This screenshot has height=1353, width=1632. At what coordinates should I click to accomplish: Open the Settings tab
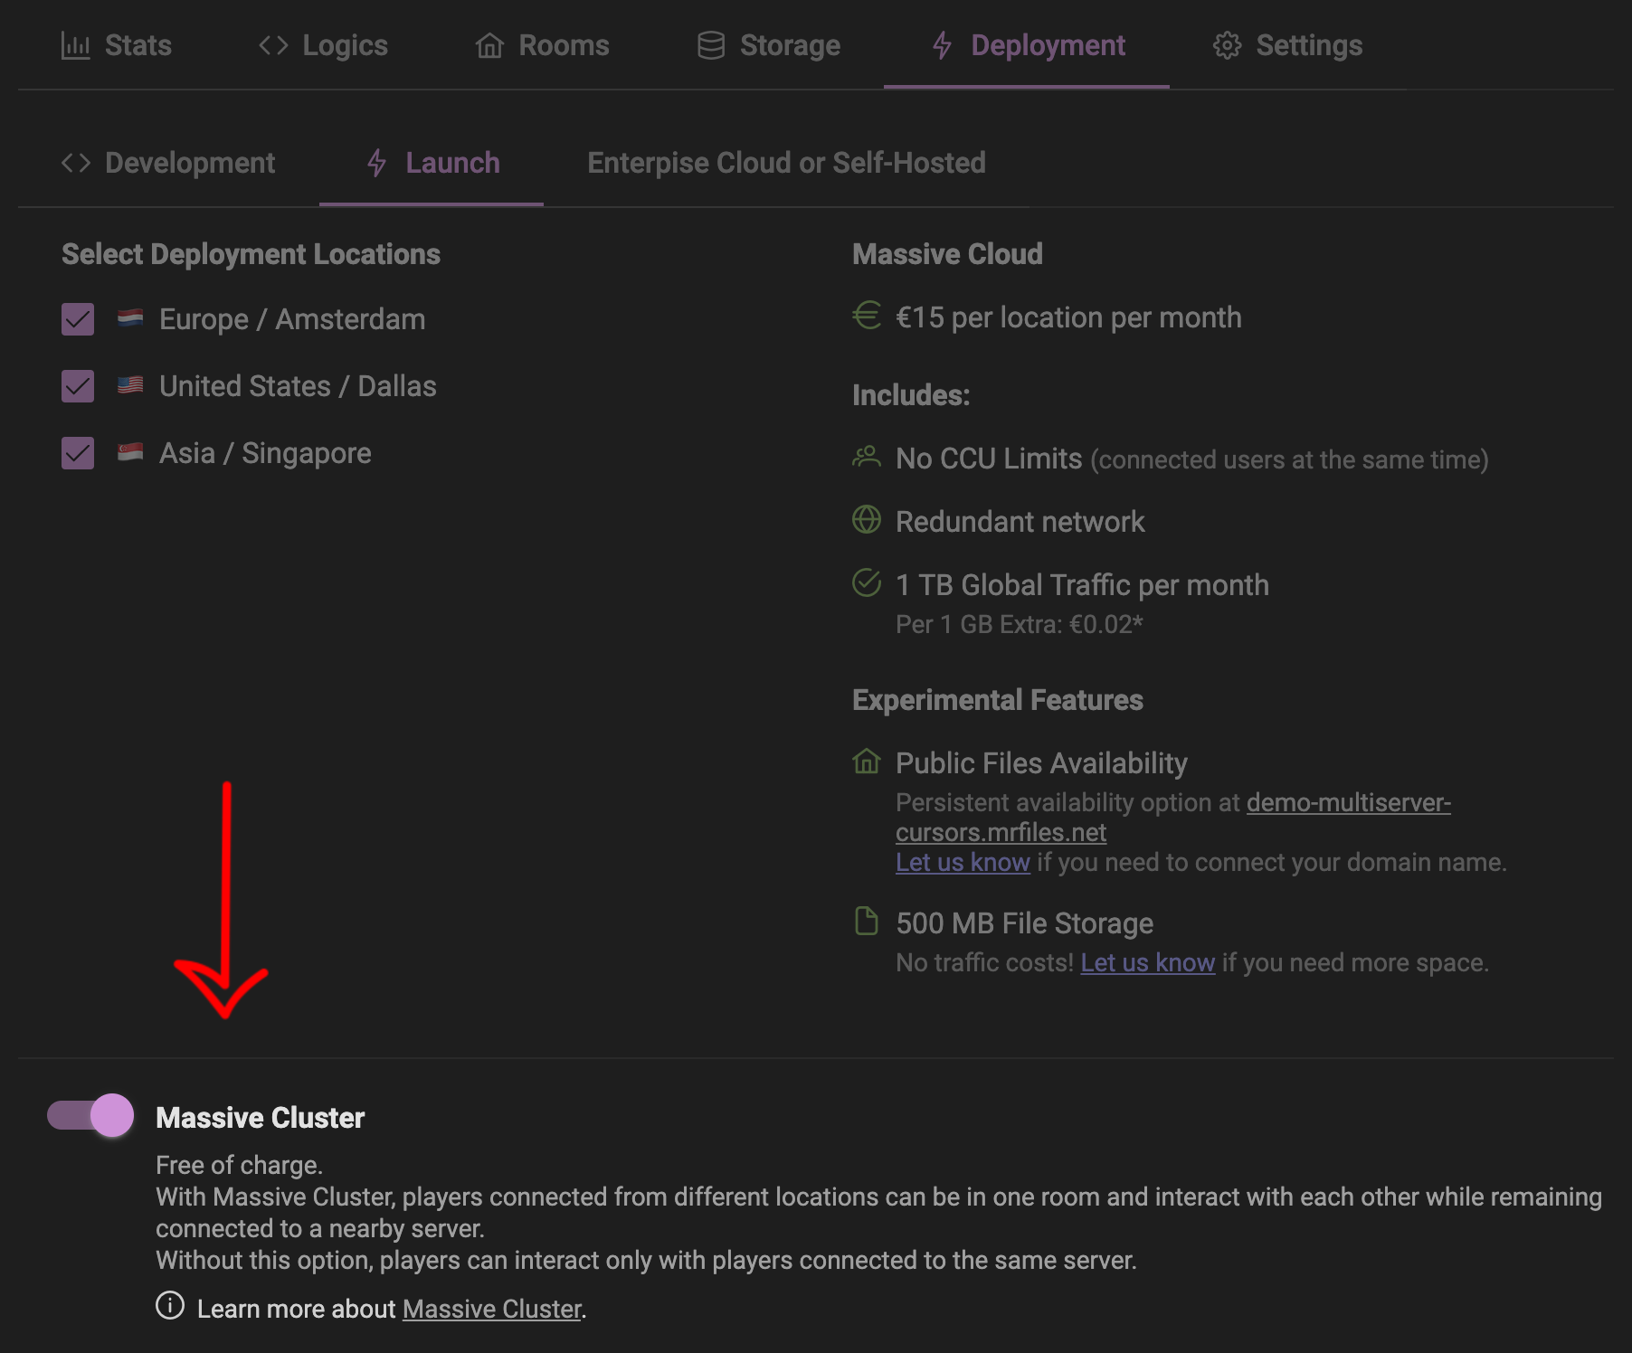(x=1287, y=45)
